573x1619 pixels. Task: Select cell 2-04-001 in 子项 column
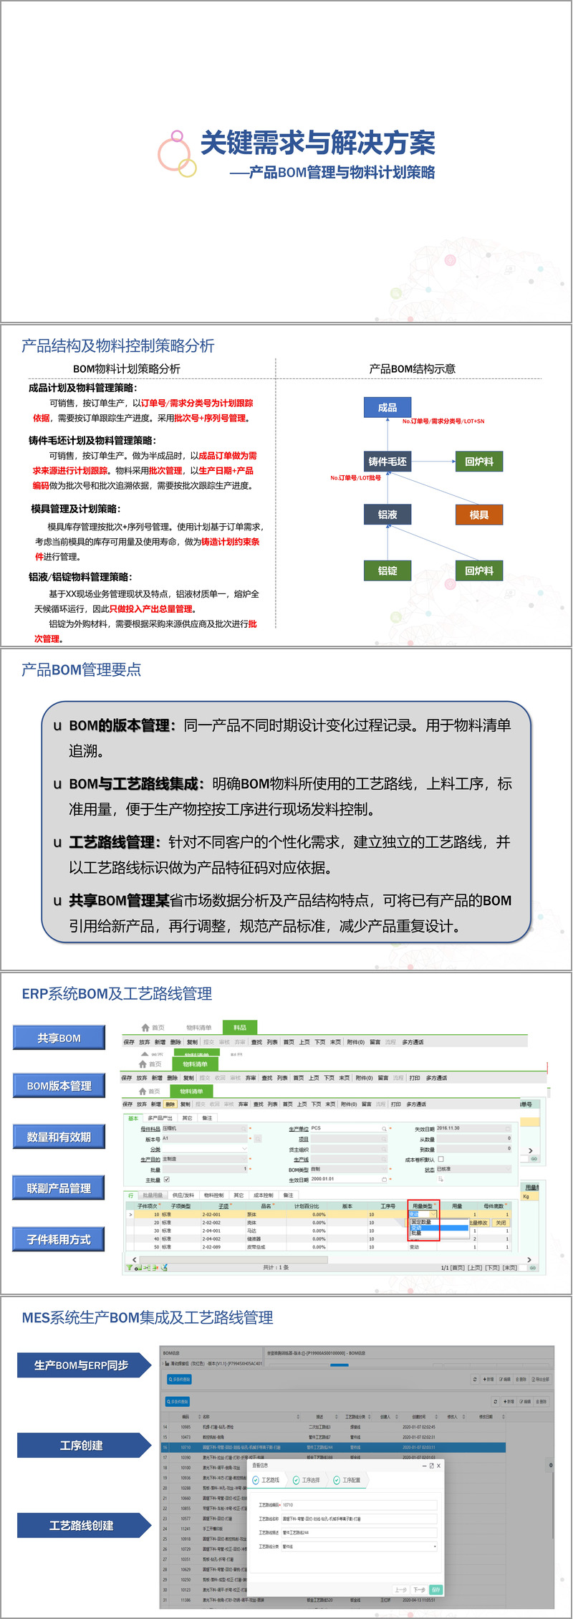(x=211, y=1231)
